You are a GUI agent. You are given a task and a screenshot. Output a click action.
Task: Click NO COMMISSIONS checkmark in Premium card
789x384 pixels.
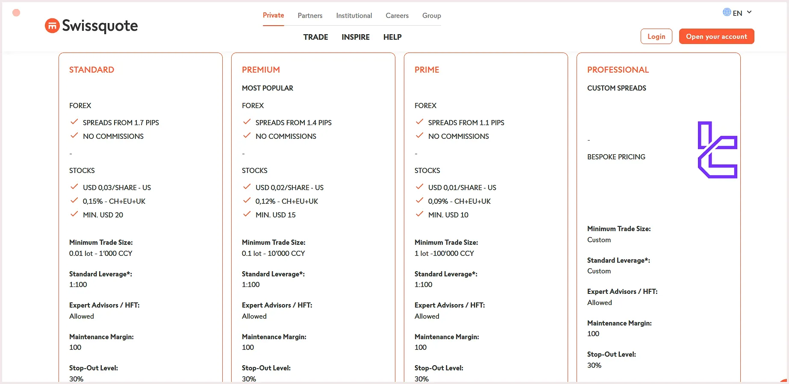pos(247,135)
